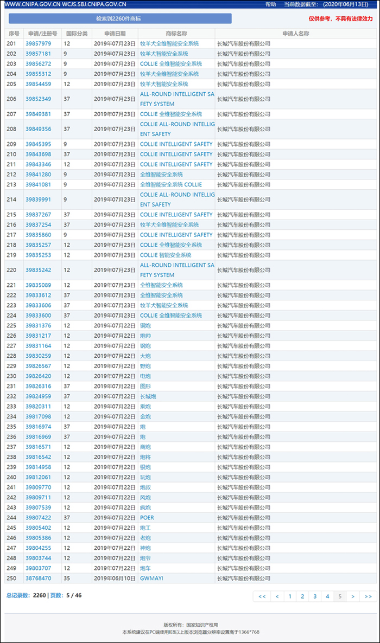This screenshot has width=380, height=643.
Task: Open application number 39831376
Action: (x=38, y=326)
